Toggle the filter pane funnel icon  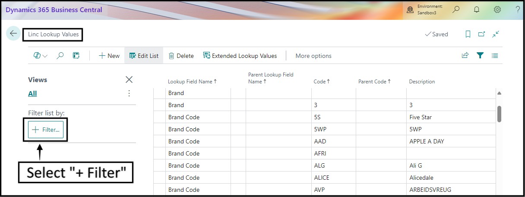point(480,55)
